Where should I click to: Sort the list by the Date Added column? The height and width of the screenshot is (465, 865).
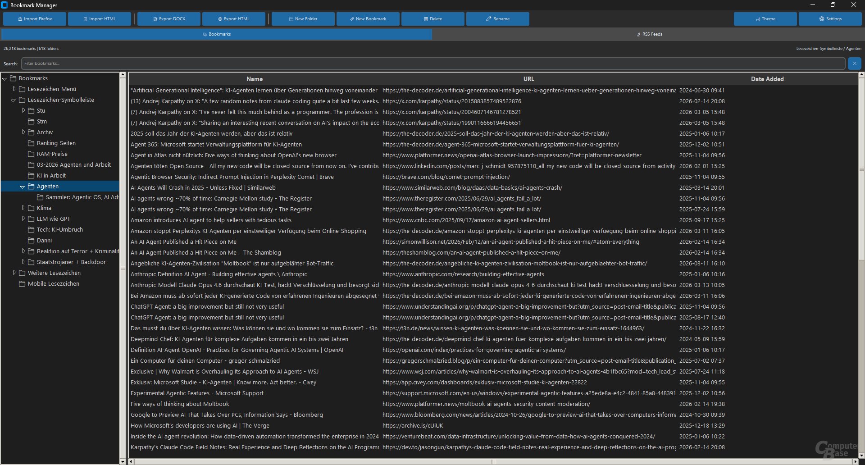point(767,79)
